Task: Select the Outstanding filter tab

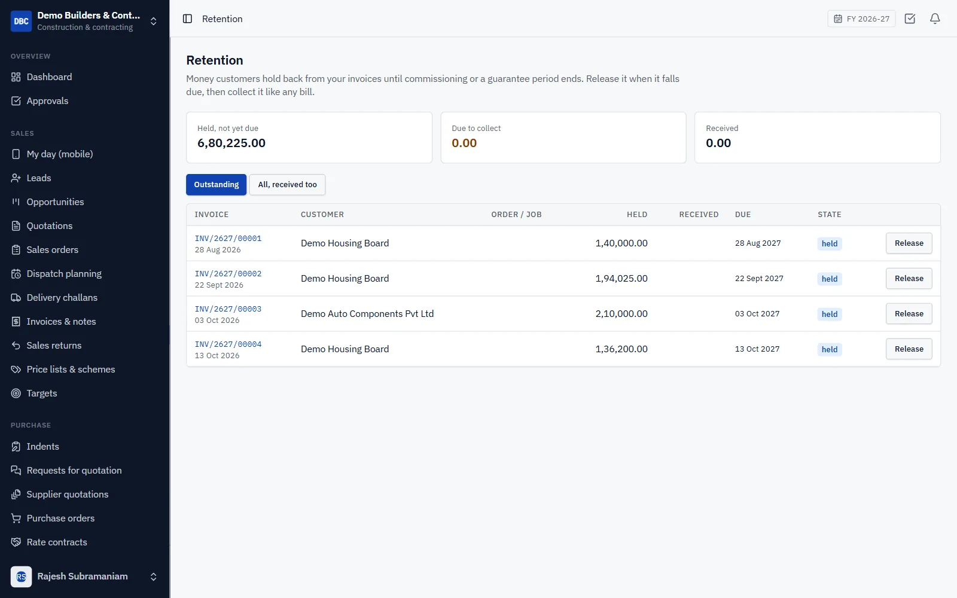Action: pos(216,185)
